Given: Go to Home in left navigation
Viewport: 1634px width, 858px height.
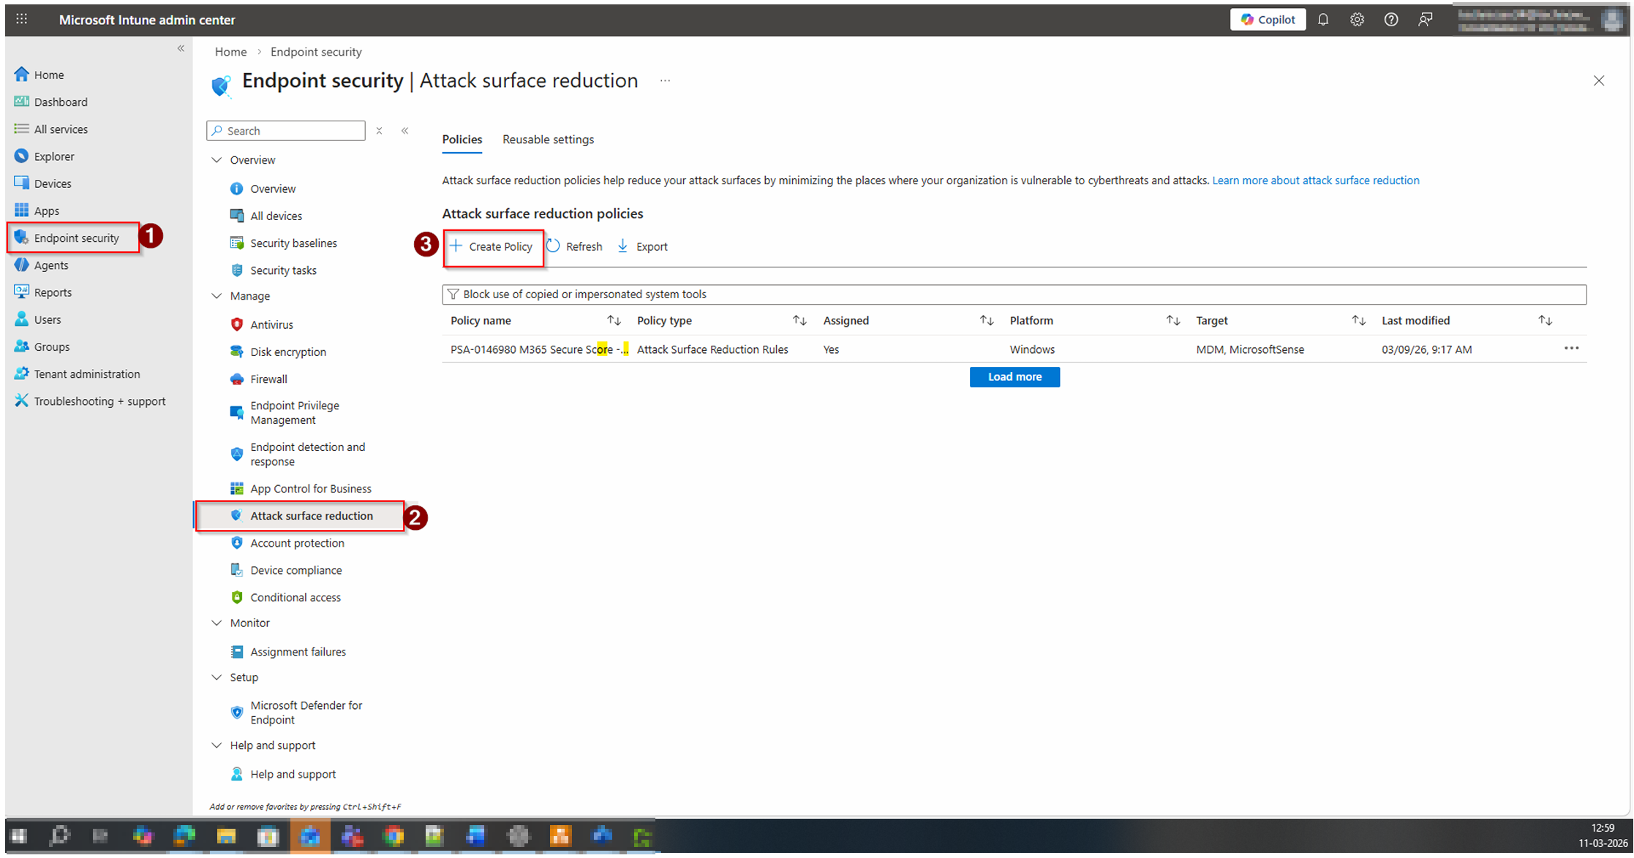Looking at the screenshot, I should point(39,75).
